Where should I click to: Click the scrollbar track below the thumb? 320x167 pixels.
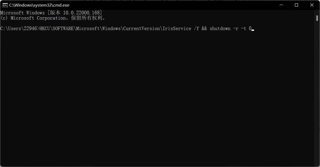(317, 91)
